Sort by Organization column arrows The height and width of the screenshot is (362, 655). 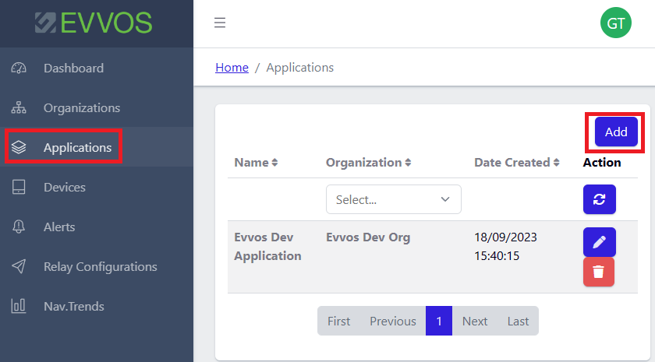pos(408,163)
